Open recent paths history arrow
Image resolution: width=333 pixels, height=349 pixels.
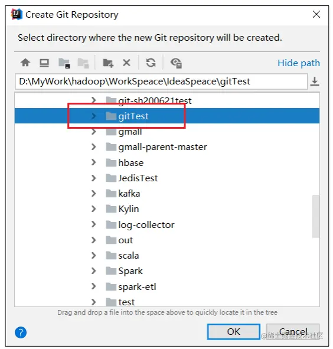click(x=315, y=81)
